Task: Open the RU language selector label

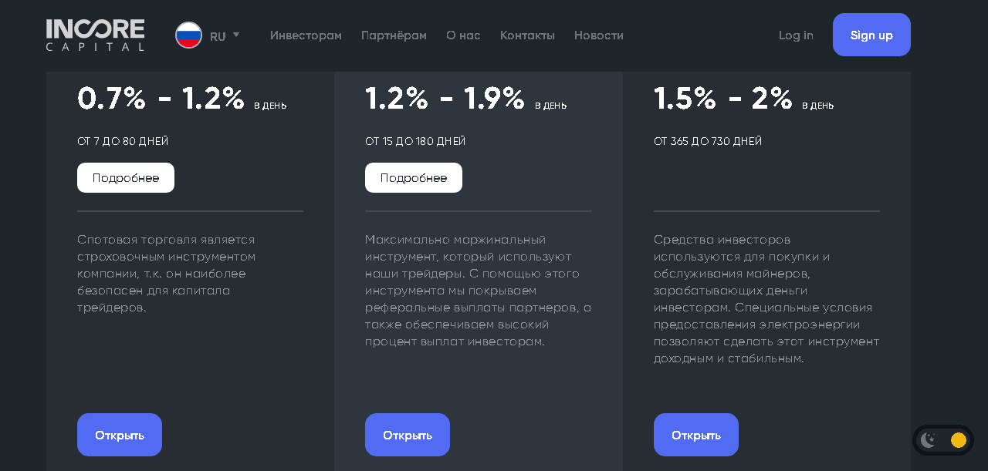Action: (x=218, y=36)
